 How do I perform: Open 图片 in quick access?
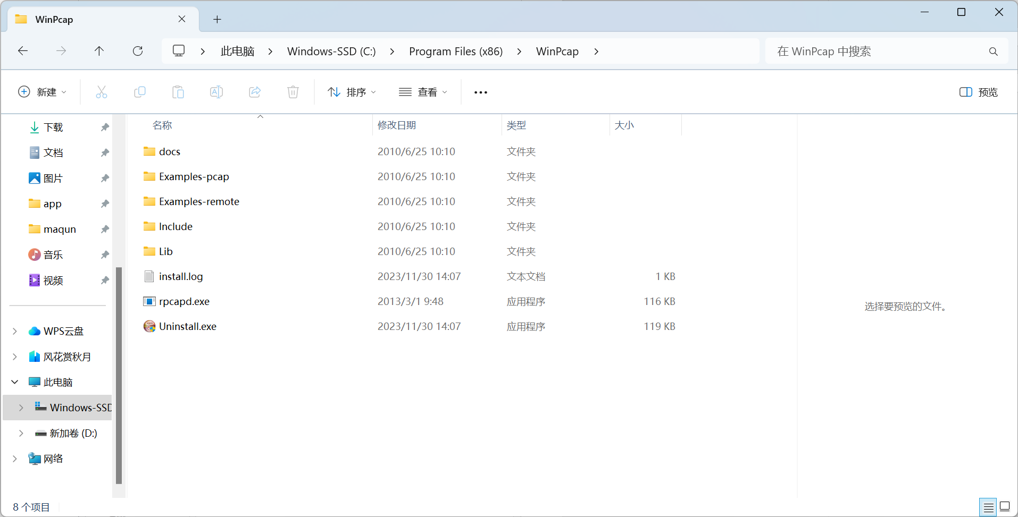click(53, 178)
